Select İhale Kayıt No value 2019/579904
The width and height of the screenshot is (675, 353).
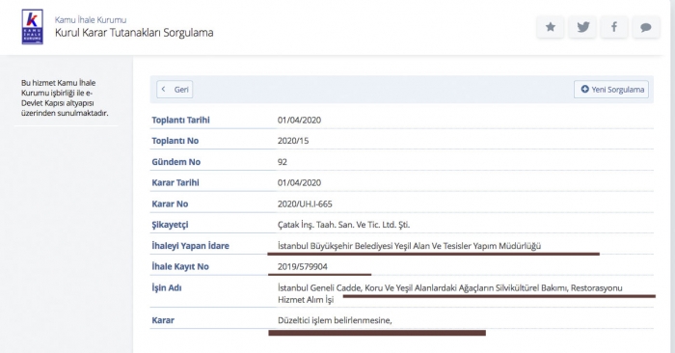pos(302,267)
